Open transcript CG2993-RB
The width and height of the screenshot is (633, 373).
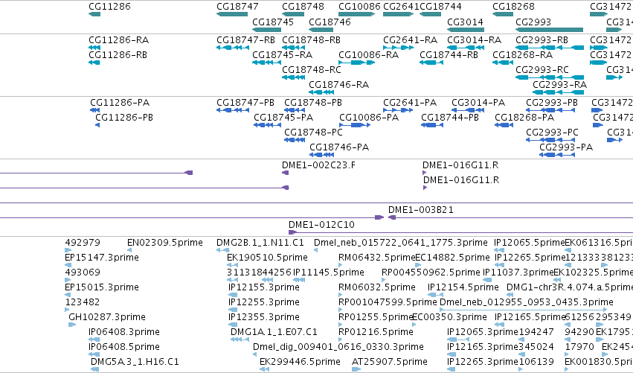542,40
